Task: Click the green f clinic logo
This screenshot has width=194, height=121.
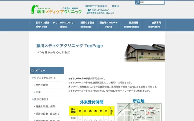Action: click(x=34, y=9)
